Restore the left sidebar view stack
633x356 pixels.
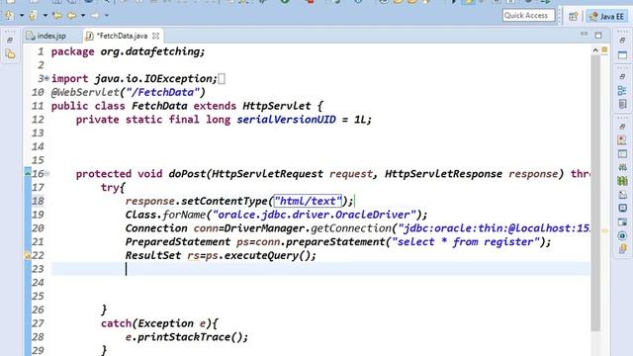tap(10, 40)
